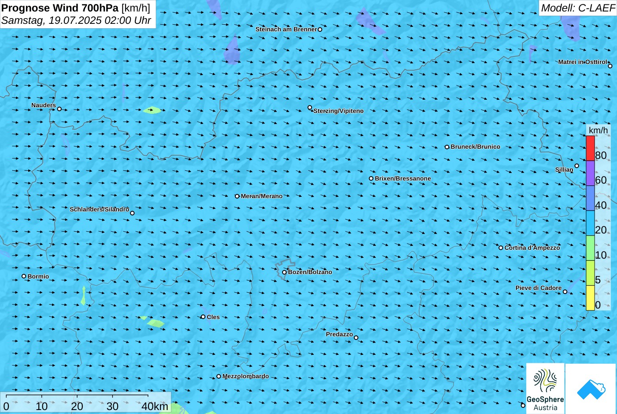
Task: Click the Sillian location marker
Action: [577, 166]
